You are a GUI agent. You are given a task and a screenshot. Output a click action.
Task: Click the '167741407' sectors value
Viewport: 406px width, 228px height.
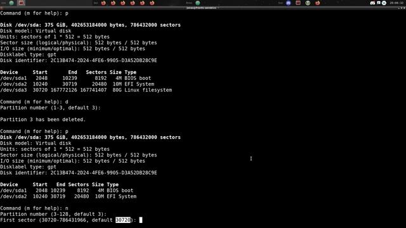pyautogui.click(x=93, y=90)
